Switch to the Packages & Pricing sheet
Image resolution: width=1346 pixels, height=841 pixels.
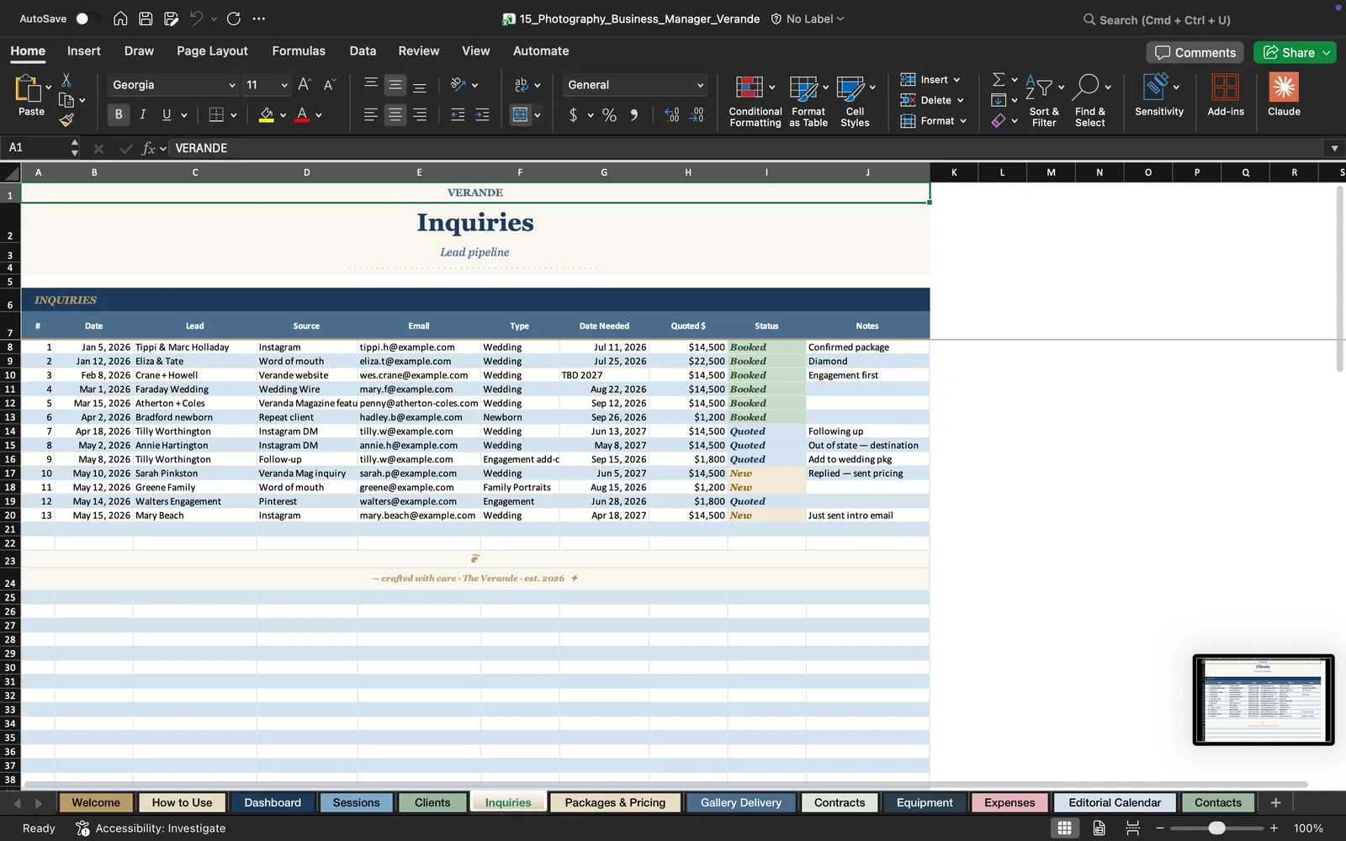[615, 802]
